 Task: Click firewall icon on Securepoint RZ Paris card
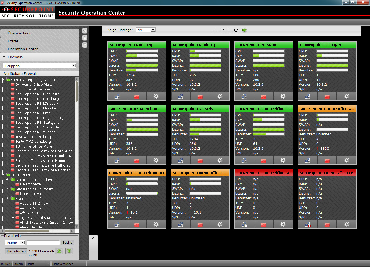200,160
